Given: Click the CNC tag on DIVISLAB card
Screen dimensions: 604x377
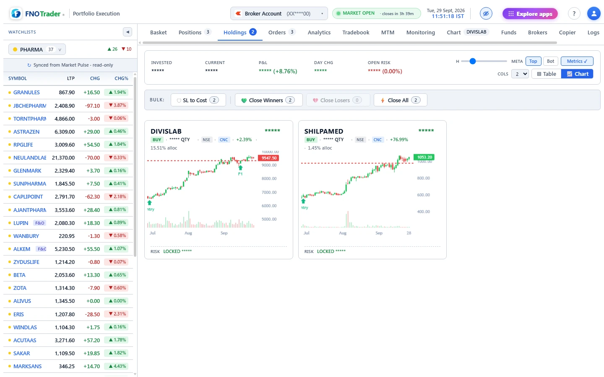Looking at the screenshot, I should pos(224,140).
